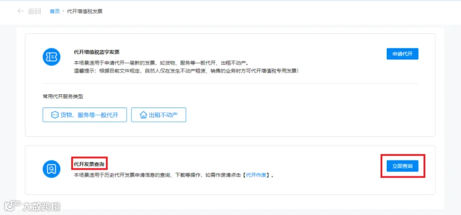Click the 代开增值税发票 breadcrumb text

click(85, 11)
